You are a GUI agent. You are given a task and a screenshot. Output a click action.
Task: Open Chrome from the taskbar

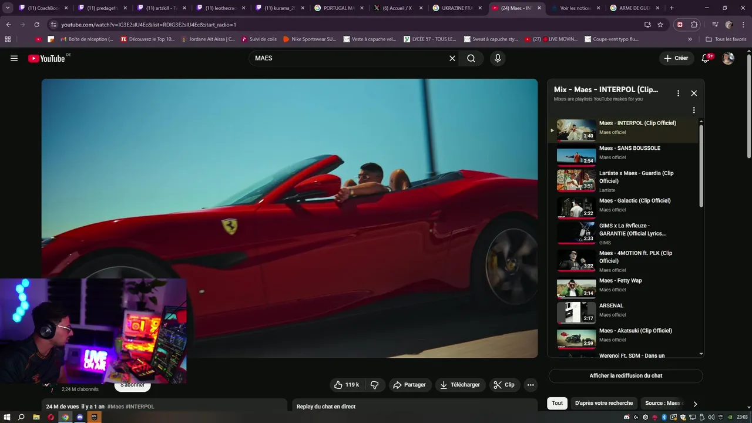tap(66, 417)
